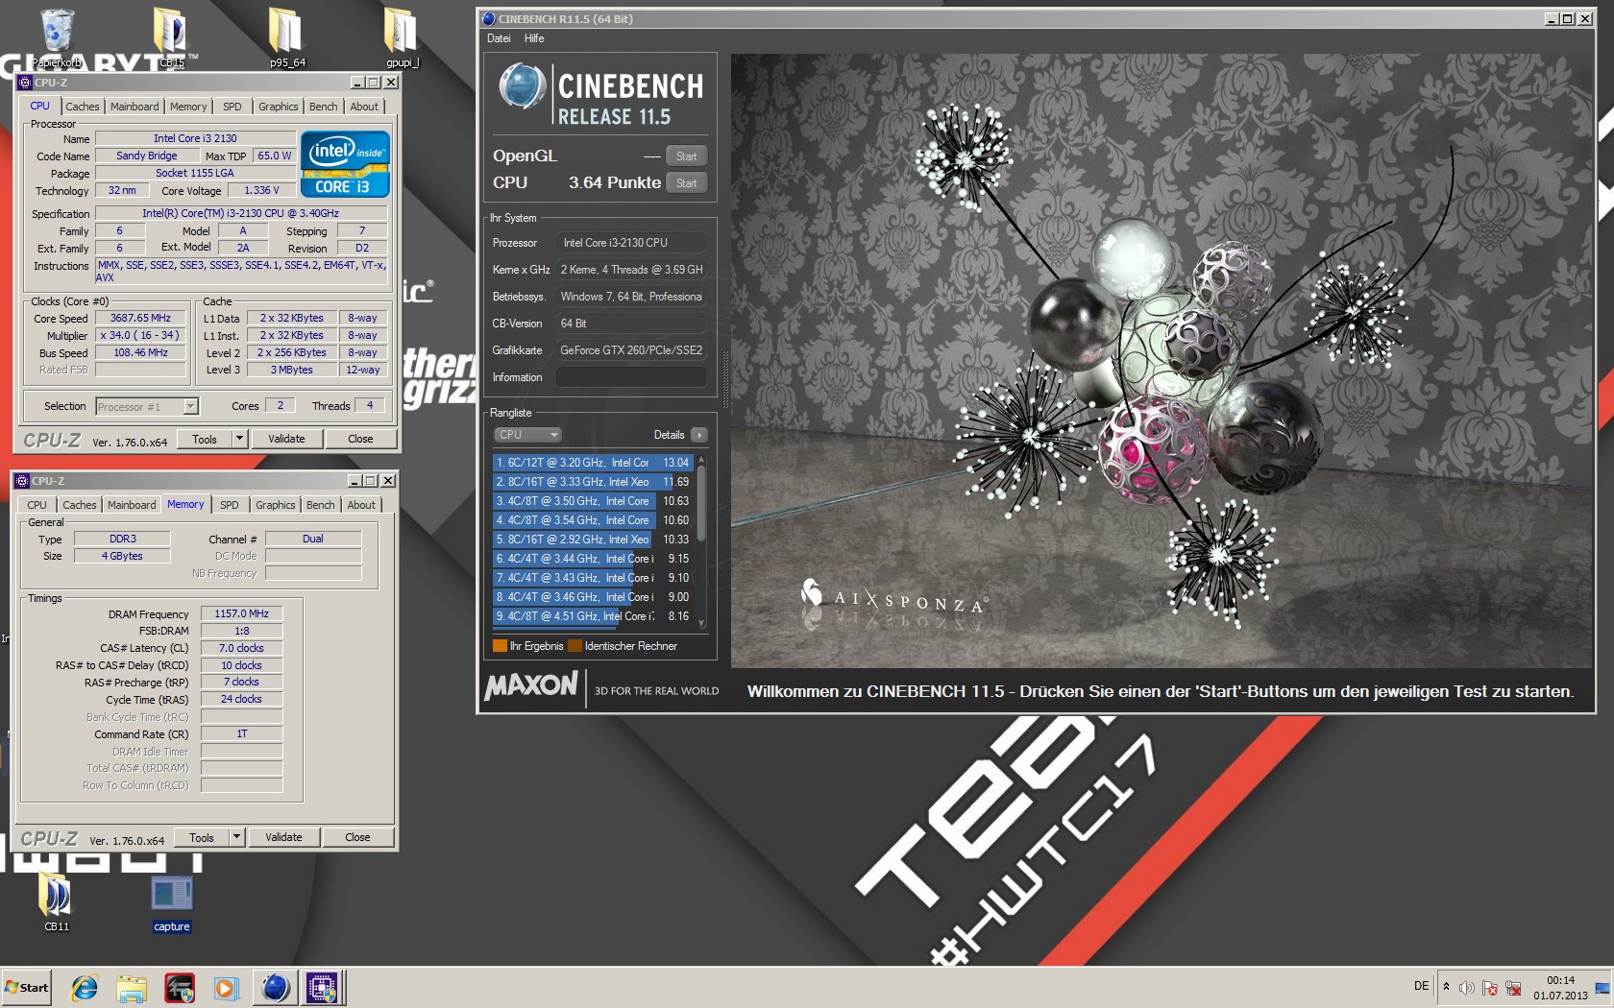Image resolution: width=1614 pixels, height=1008 pixels.
Task: Switch to Cinebench via taskbar sphere icon
Action: [276, 988]
